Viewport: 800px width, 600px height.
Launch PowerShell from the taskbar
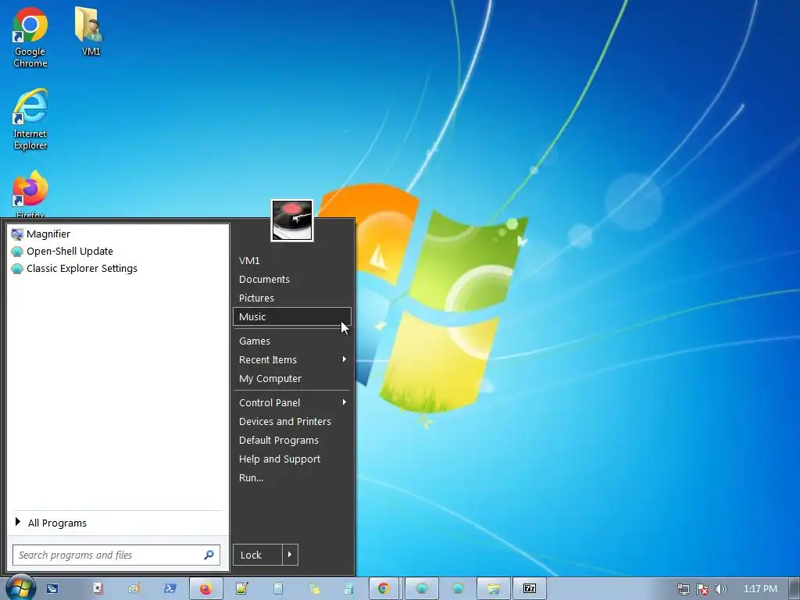pos(170,589)
